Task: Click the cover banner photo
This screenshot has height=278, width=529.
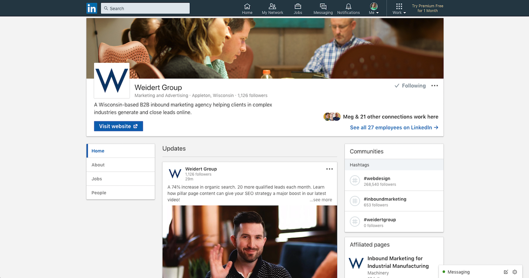Action: tap(265, 48)
